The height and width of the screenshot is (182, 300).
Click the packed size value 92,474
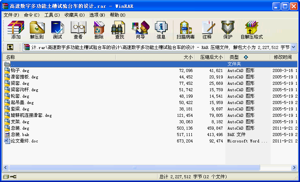[216, 141]
